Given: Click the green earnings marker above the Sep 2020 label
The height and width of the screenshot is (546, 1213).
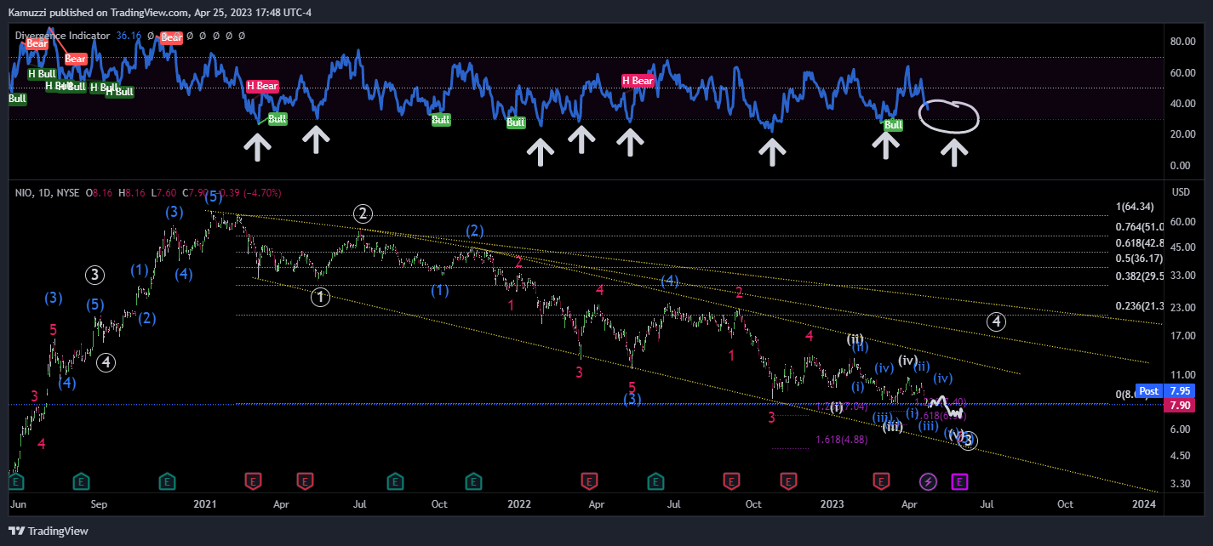Looking at the screenshot, I should click(81, 481).
